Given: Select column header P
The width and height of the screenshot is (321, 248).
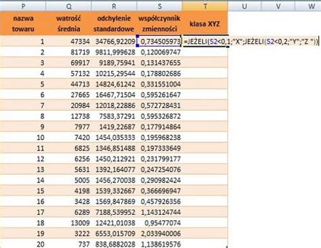Looking at the screenshot, I should pos(23,6).
